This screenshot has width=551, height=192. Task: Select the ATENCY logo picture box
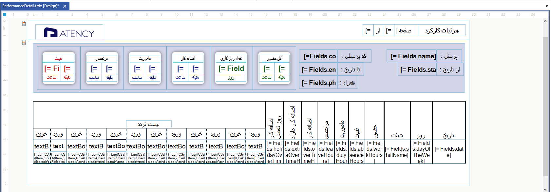(69, 32)
